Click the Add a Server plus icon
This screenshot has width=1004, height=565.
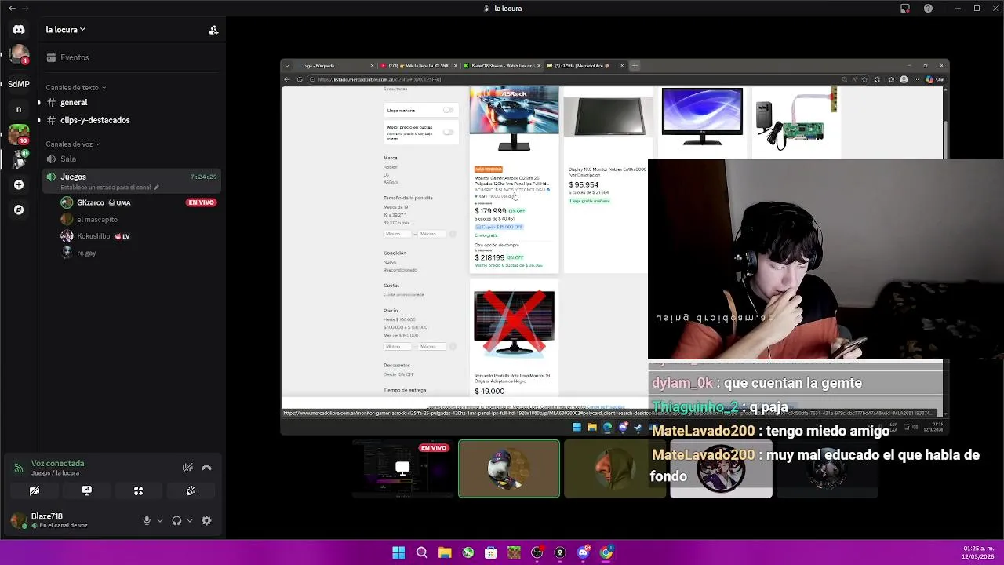[x=19, y=184]
